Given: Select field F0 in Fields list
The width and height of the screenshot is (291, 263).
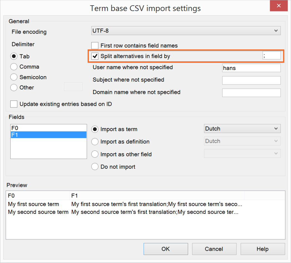Looking at the screenshot, I should [x=48, y=128].
